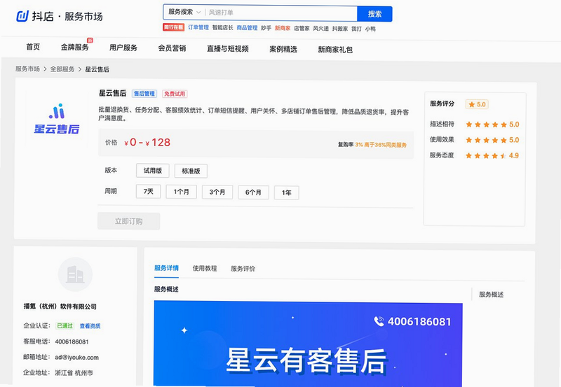Open the 小鸭 hot keyword
Screen dimensions: 561x387
pos(370,29)
